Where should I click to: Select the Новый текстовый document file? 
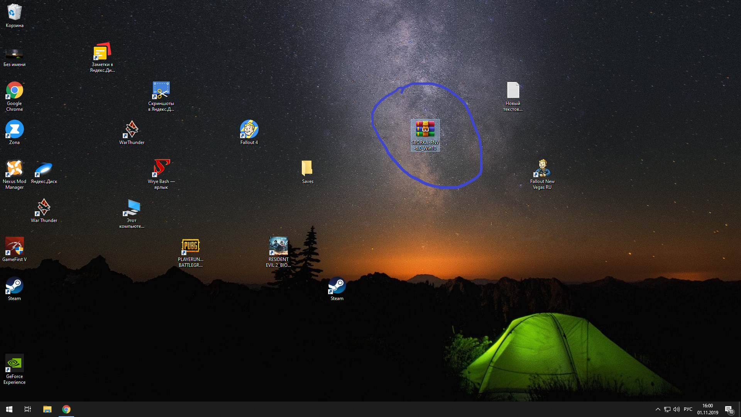click(x=513, y=91)
